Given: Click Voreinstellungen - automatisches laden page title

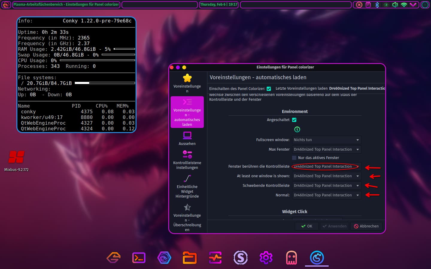Looking at the screenshot, I should [258, 77].
